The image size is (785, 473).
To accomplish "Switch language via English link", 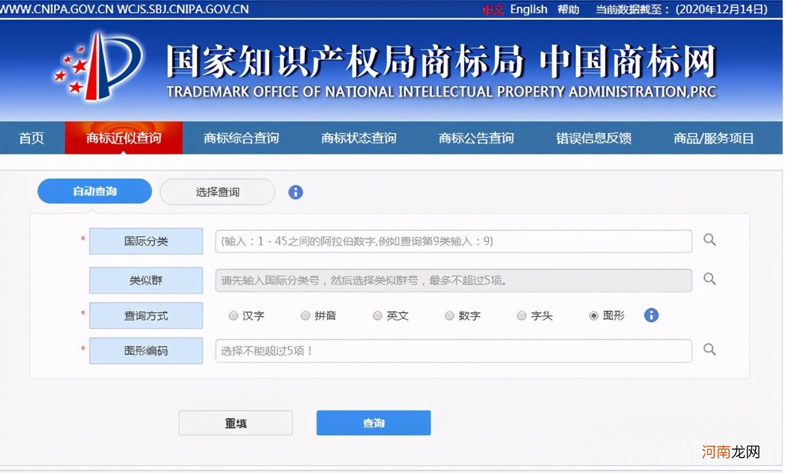I will click(x=529, y=9).
